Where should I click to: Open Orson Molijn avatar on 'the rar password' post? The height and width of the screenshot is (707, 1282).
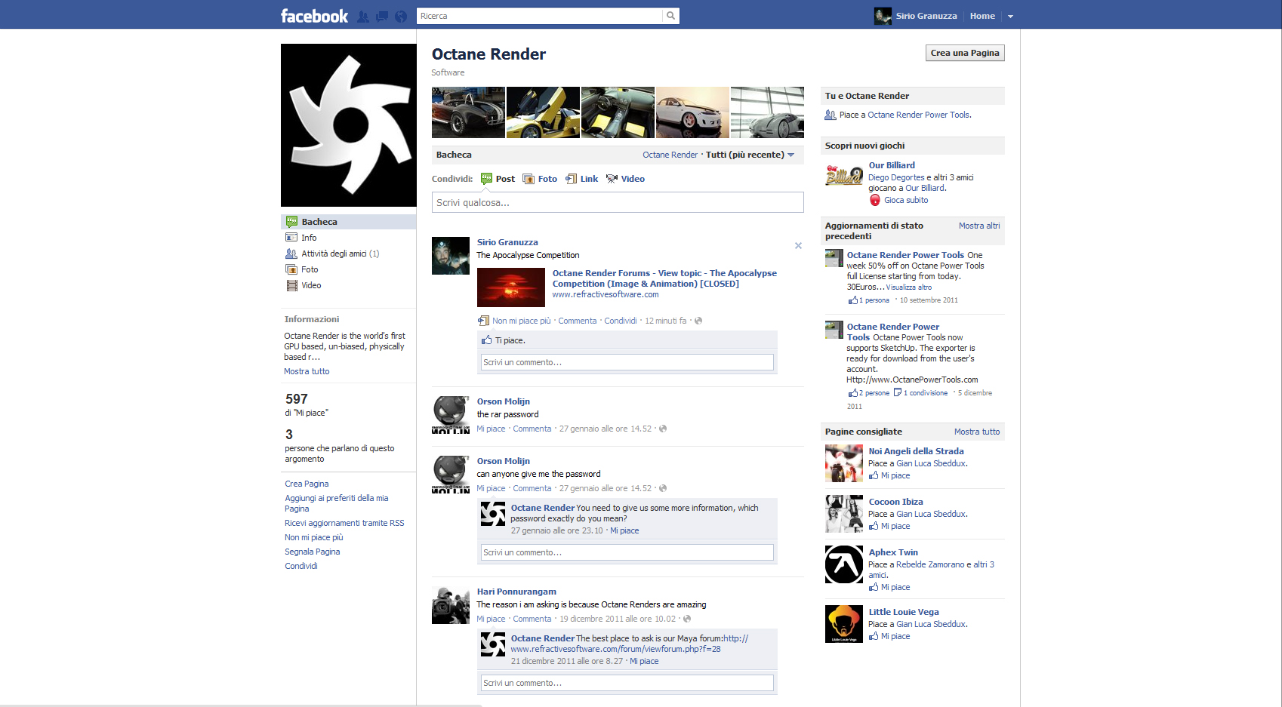pos(451,414)
